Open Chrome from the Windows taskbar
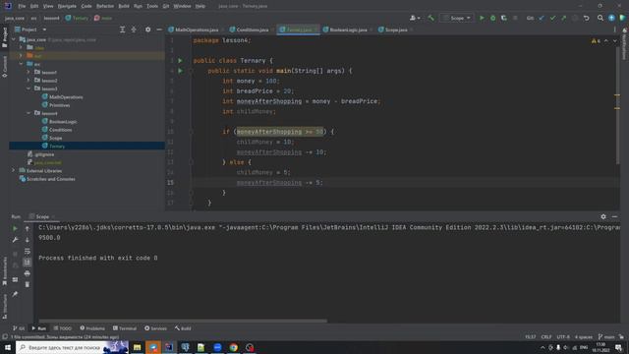The height and width of the screenshot is (354, 629). 234,347
